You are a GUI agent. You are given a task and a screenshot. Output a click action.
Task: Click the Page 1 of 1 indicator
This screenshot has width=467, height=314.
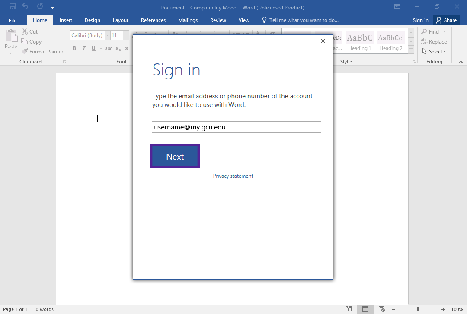click(x=15, y=309)
